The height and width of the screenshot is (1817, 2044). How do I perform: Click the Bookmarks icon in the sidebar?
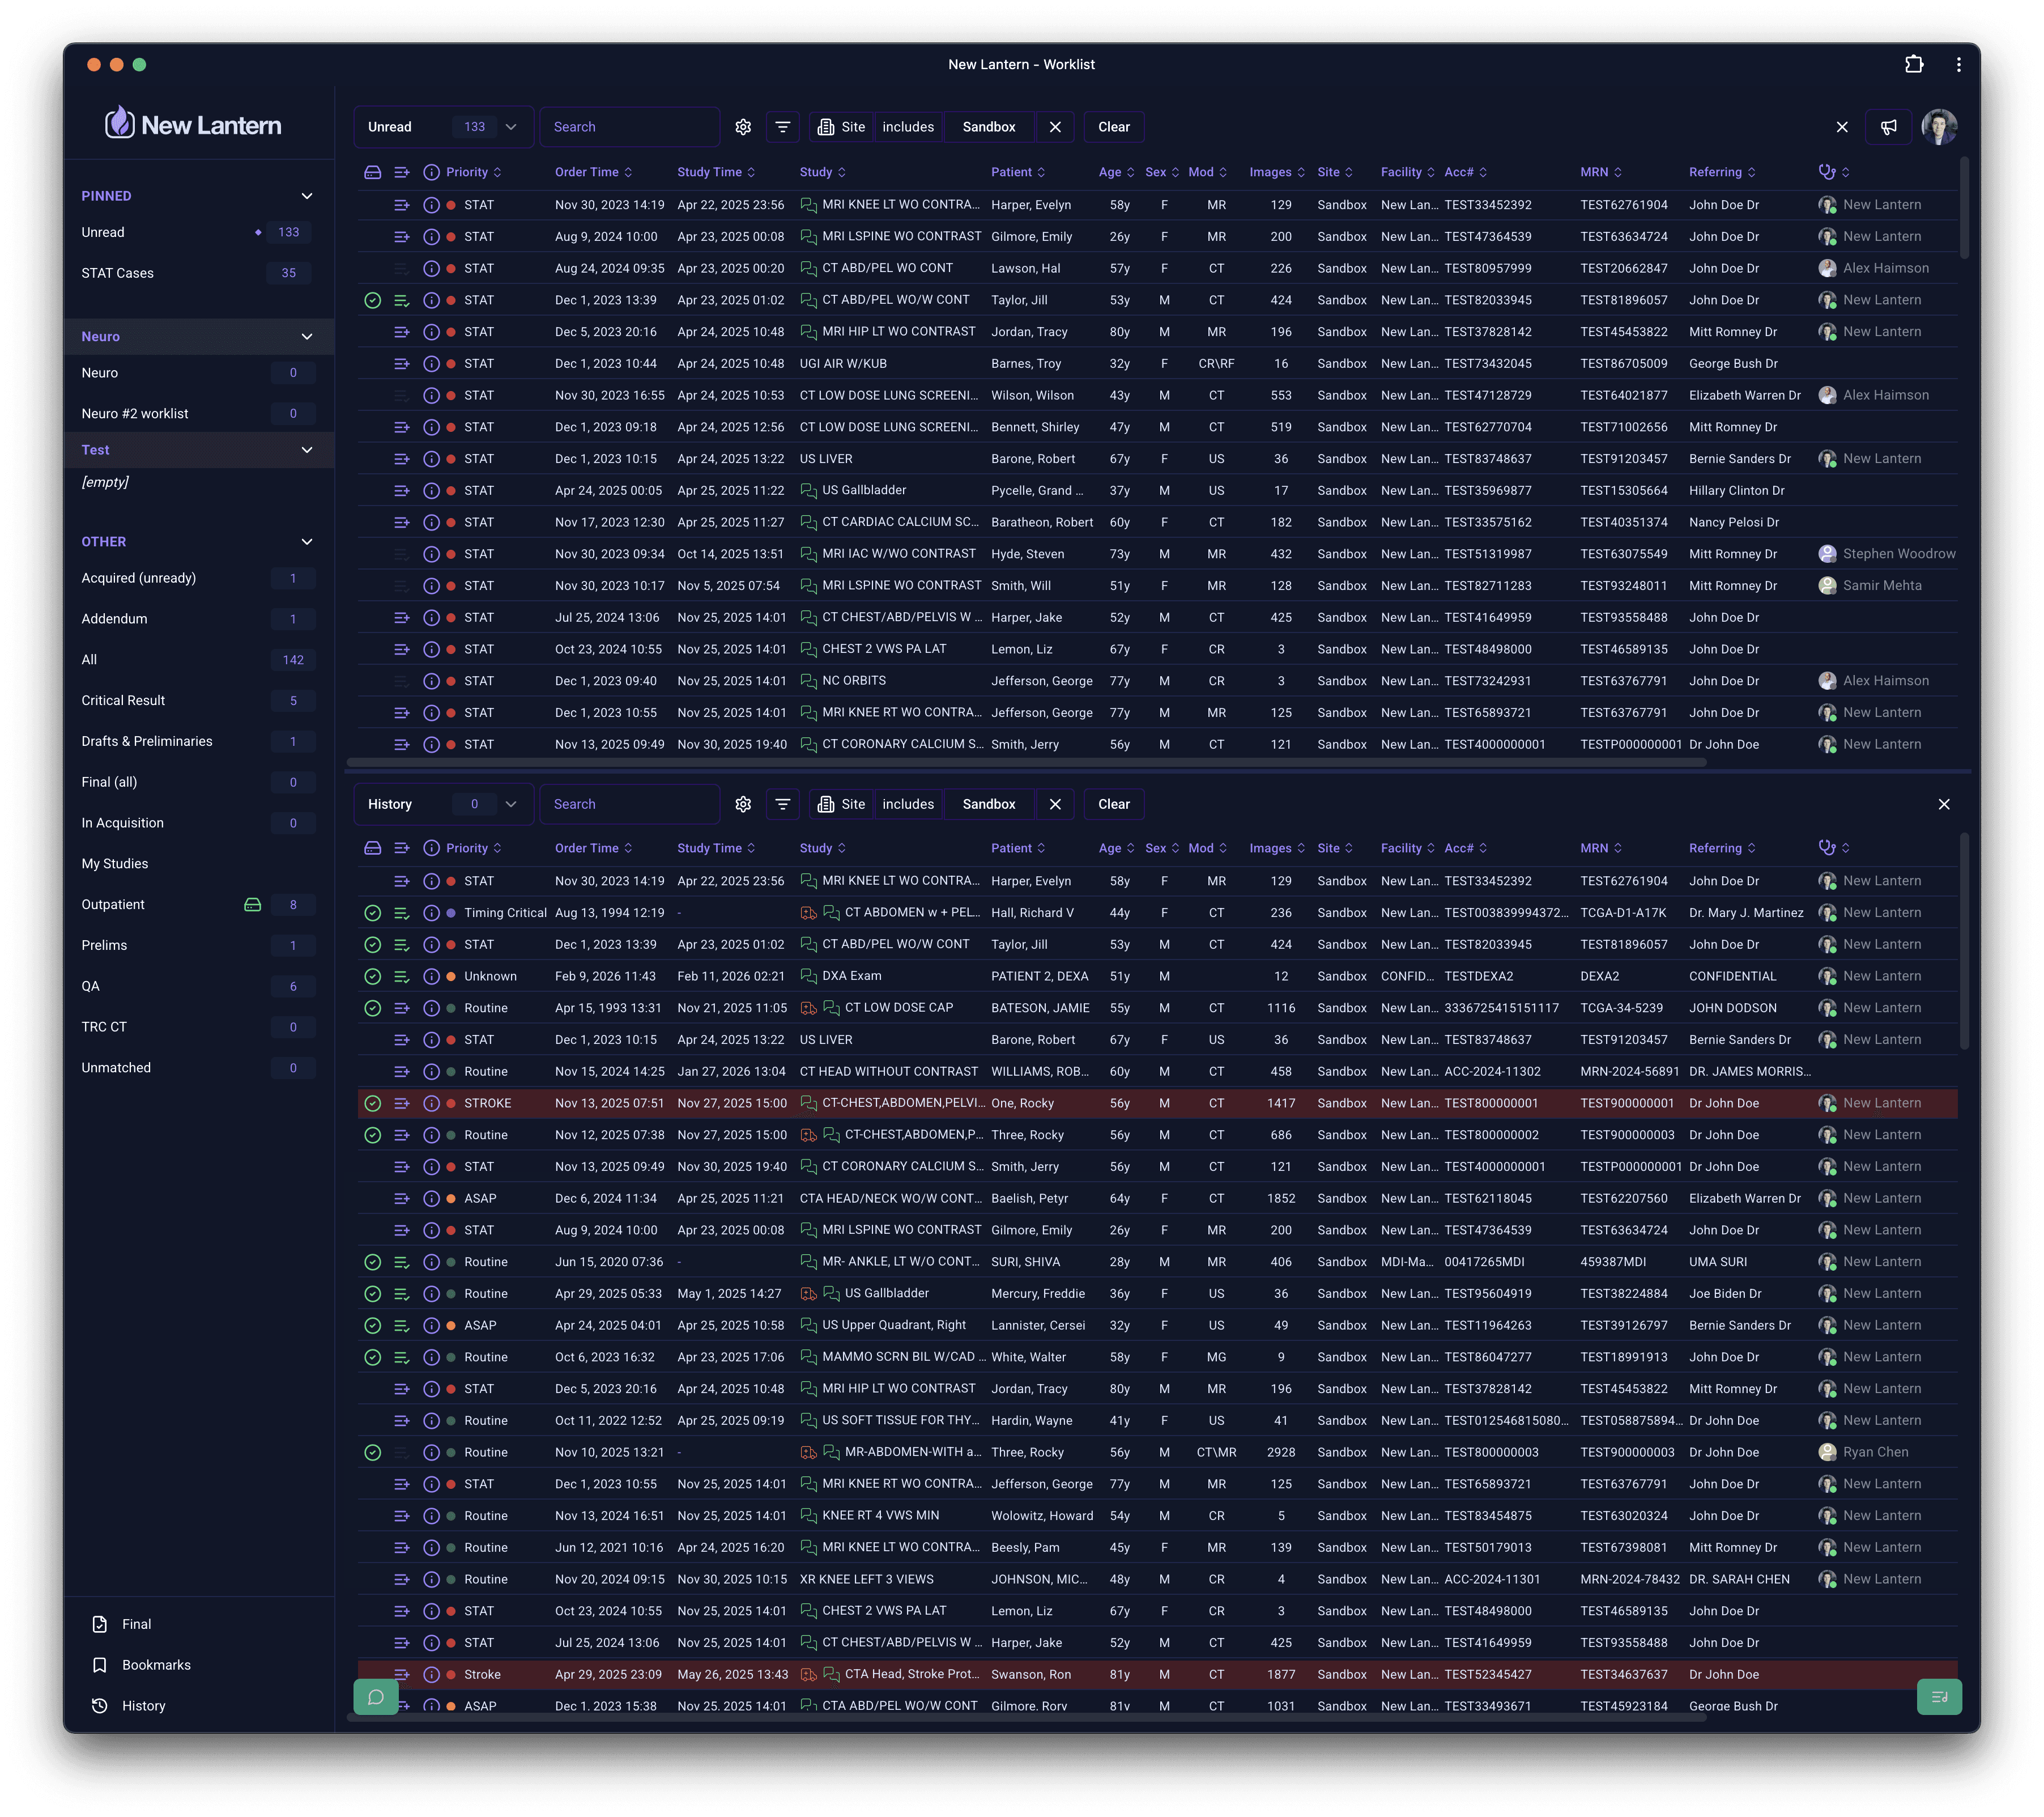coord(100,1664)
